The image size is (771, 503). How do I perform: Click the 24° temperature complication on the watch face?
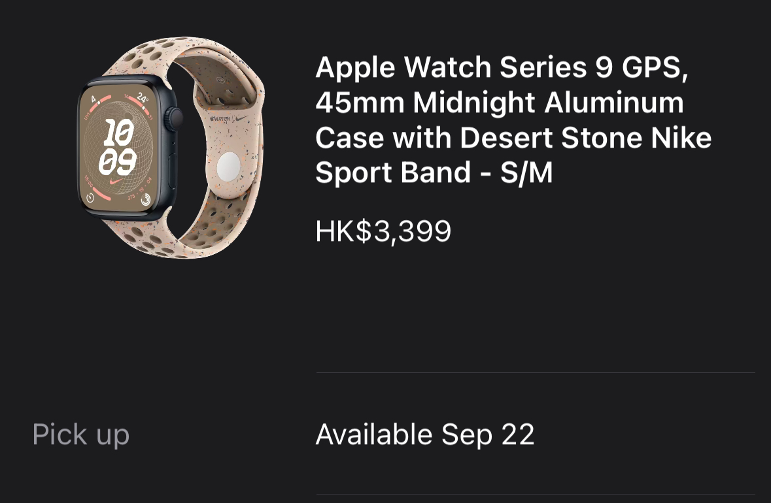143,98
